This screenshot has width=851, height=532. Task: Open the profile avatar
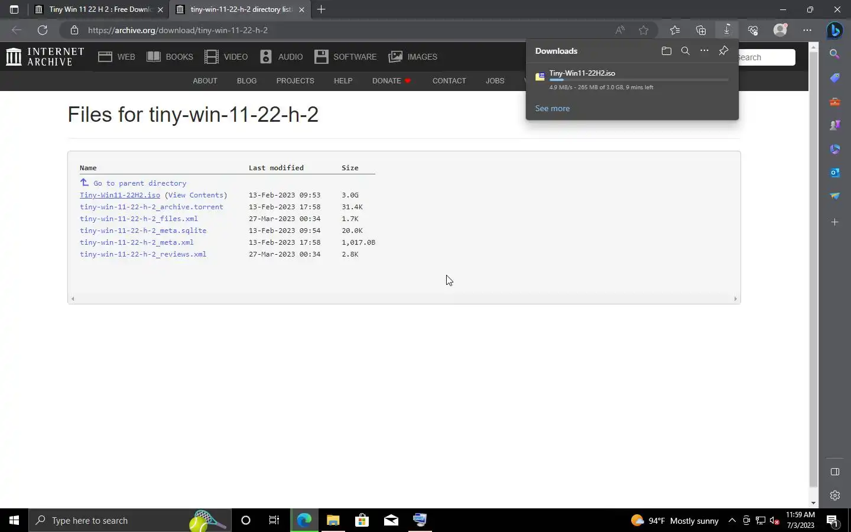tap(781, 30)
